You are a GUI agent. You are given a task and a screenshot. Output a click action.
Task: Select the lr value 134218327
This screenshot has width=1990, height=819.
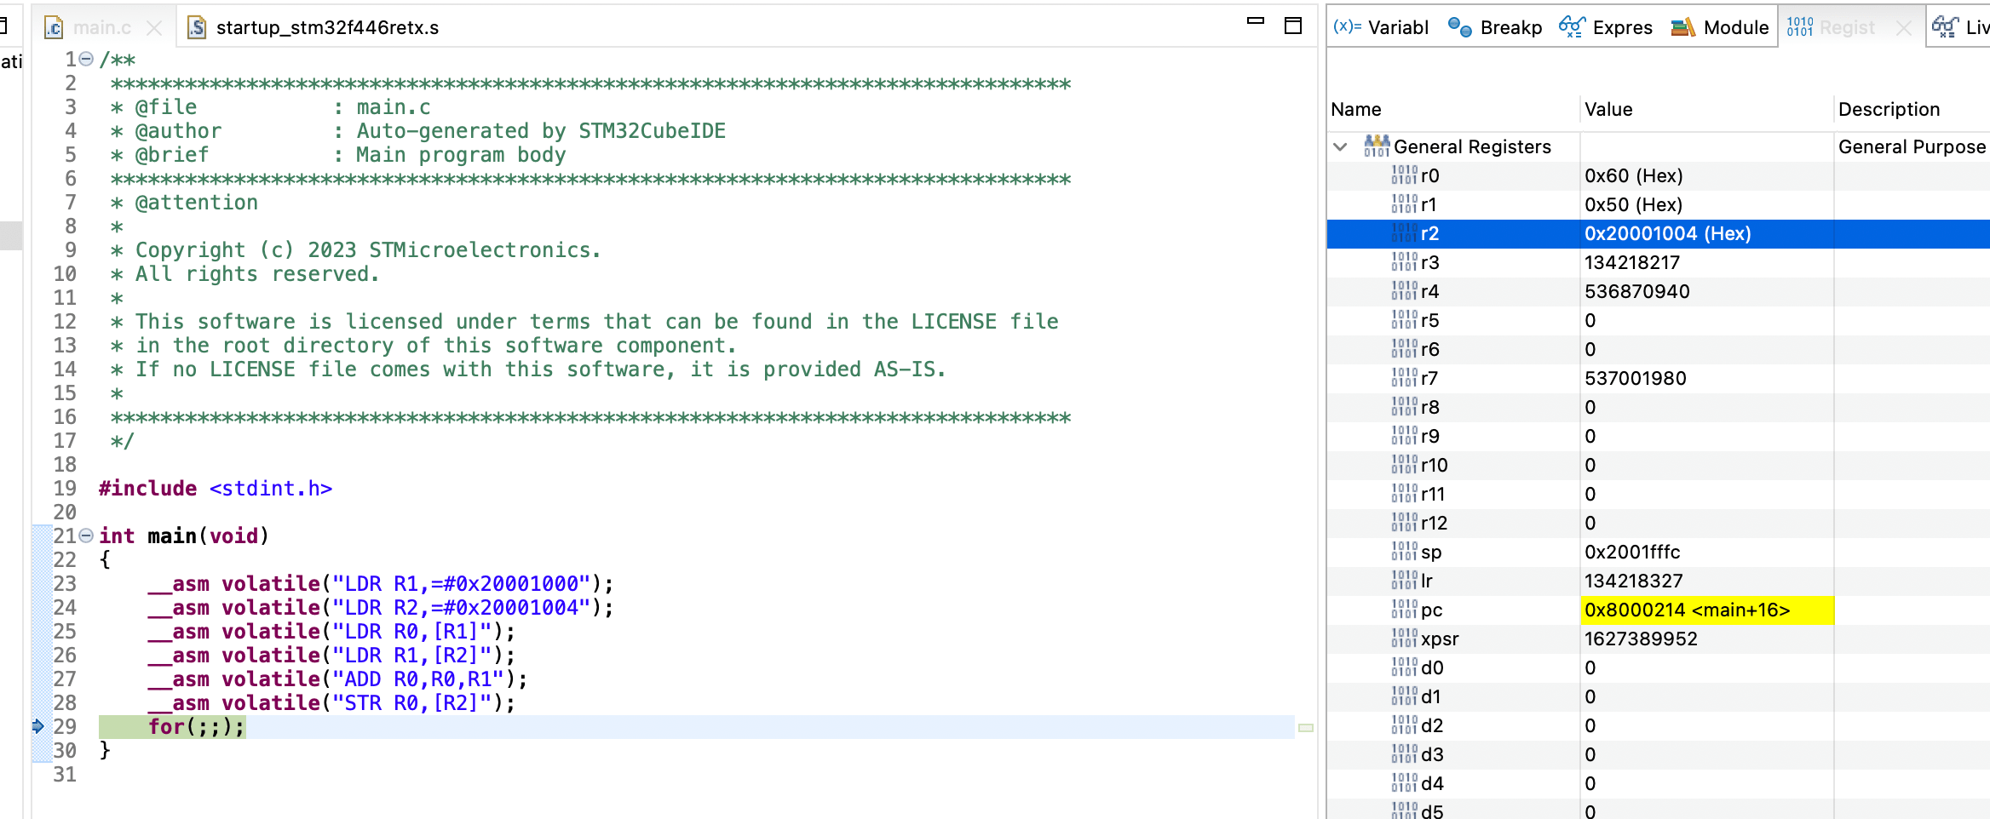pyautogui.click(x=1634, y=581)
